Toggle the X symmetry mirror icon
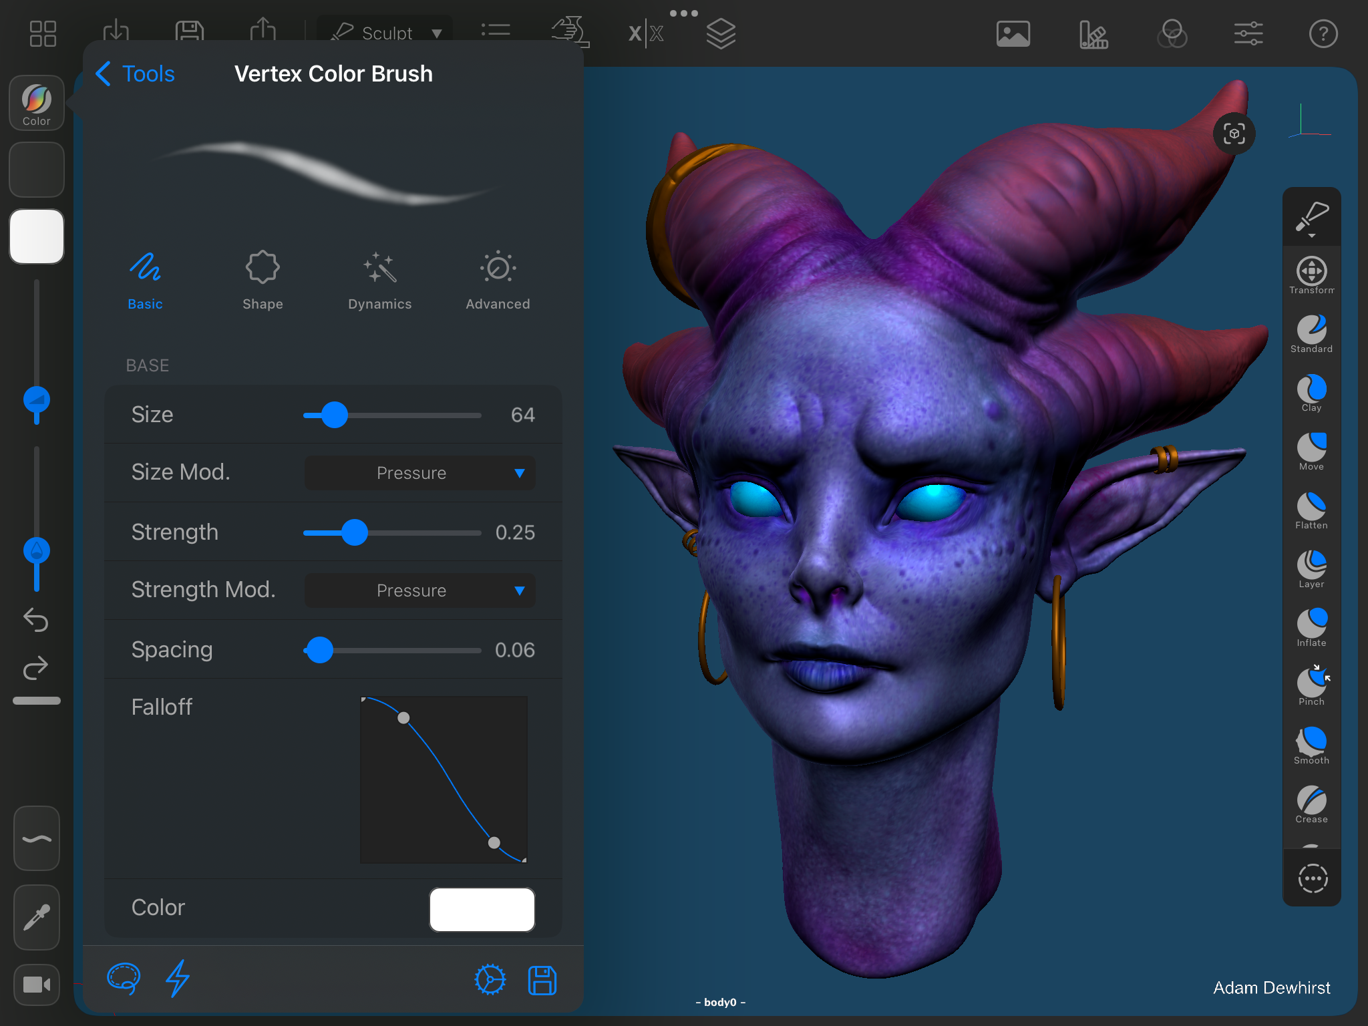Viewport: 1368px width, 1026px height. click(646, 33)
